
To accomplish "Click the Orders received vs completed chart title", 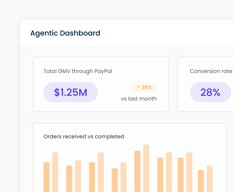I will (84, 136).
